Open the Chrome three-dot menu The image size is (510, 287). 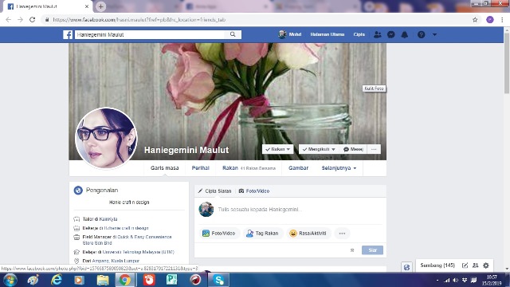click(x=502, y=19)
